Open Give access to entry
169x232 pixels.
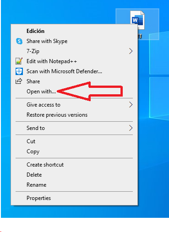tap(74, 105)
